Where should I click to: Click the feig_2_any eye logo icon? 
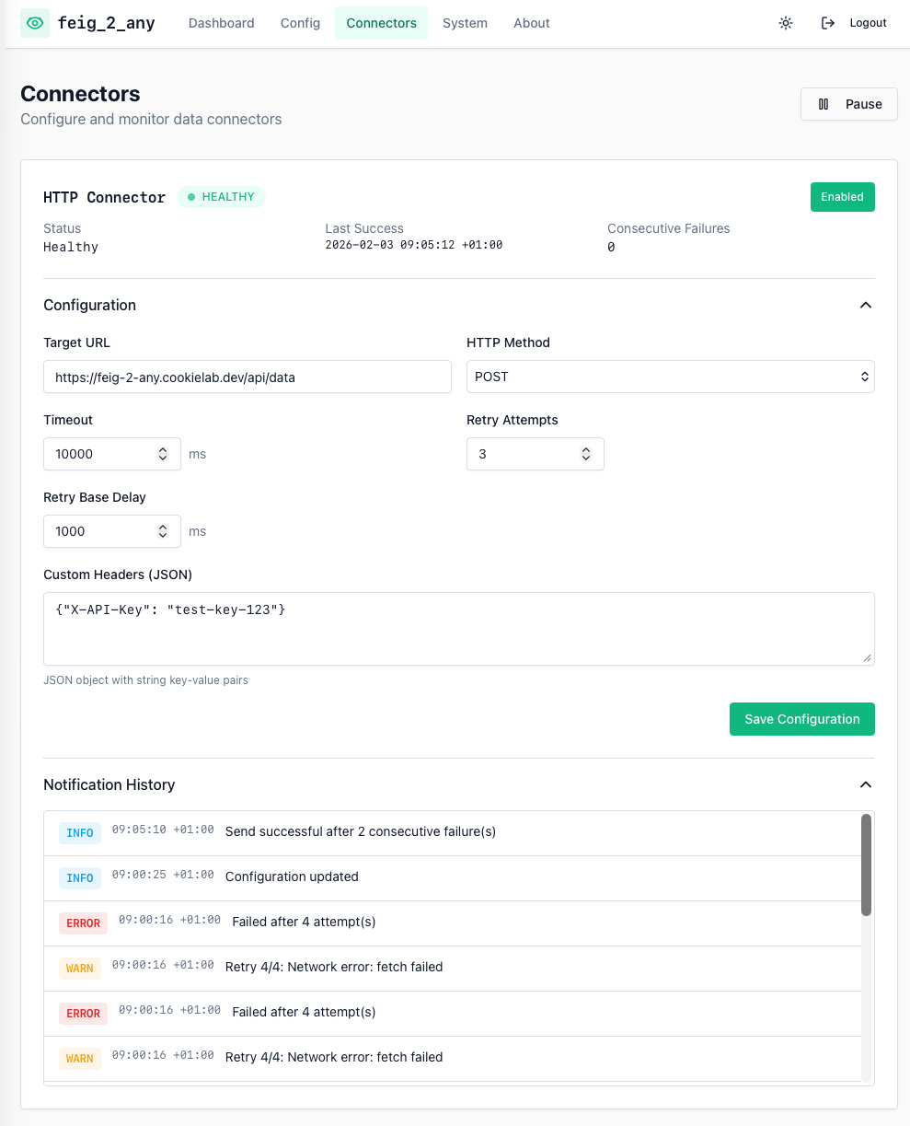[35, 23]
